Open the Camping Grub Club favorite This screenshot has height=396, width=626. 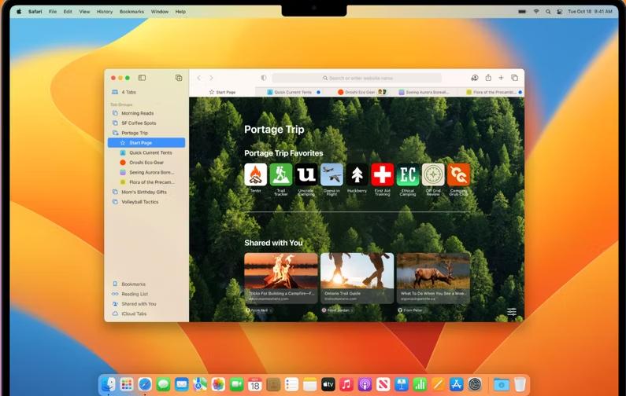pos(459,174)
